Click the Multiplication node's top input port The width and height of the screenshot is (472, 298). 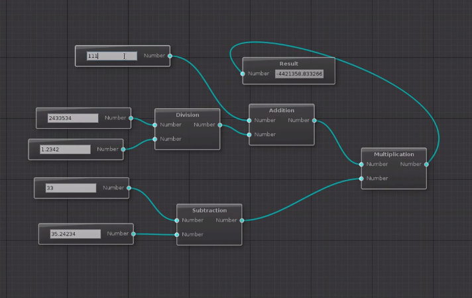361,164
